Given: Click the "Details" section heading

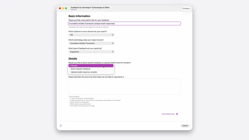Looking at the screenshot, I should (73, 59).
